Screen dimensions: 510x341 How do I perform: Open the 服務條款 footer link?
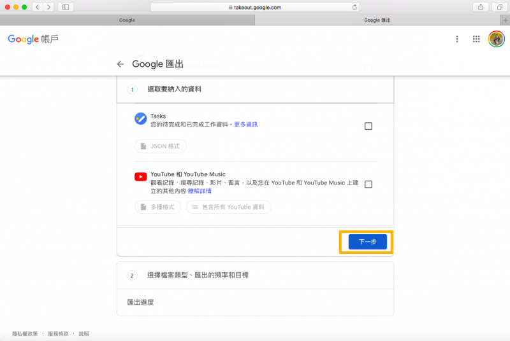tap(58, 333)
